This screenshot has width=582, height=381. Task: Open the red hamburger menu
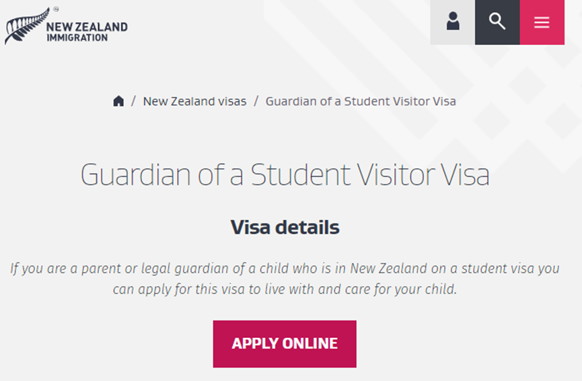coord(542,22)
